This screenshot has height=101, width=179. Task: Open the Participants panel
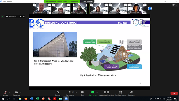tap(70, 93)
